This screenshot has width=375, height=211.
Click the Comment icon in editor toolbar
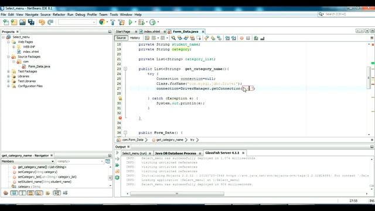(256, 38)
